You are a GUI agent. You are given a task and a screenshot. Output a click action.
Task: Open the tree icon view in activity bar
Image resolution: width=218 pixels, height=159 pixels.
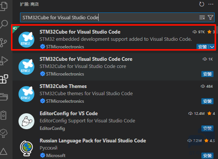point(4,133)
